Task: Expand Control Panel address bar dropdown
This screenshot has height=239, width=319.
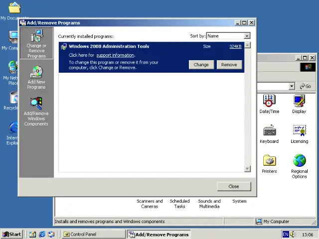Action: click(292, 86)
